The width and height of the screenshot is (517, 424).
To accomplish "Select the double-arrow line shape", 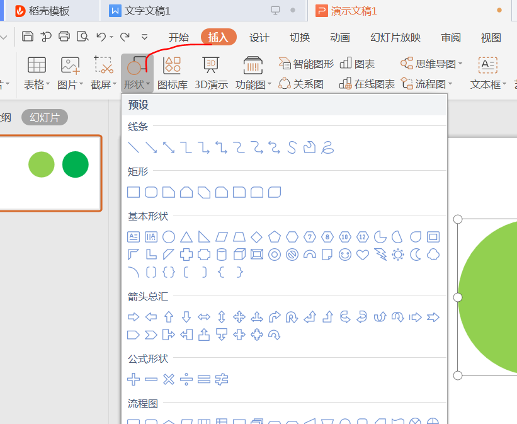I will coord(169,147).
